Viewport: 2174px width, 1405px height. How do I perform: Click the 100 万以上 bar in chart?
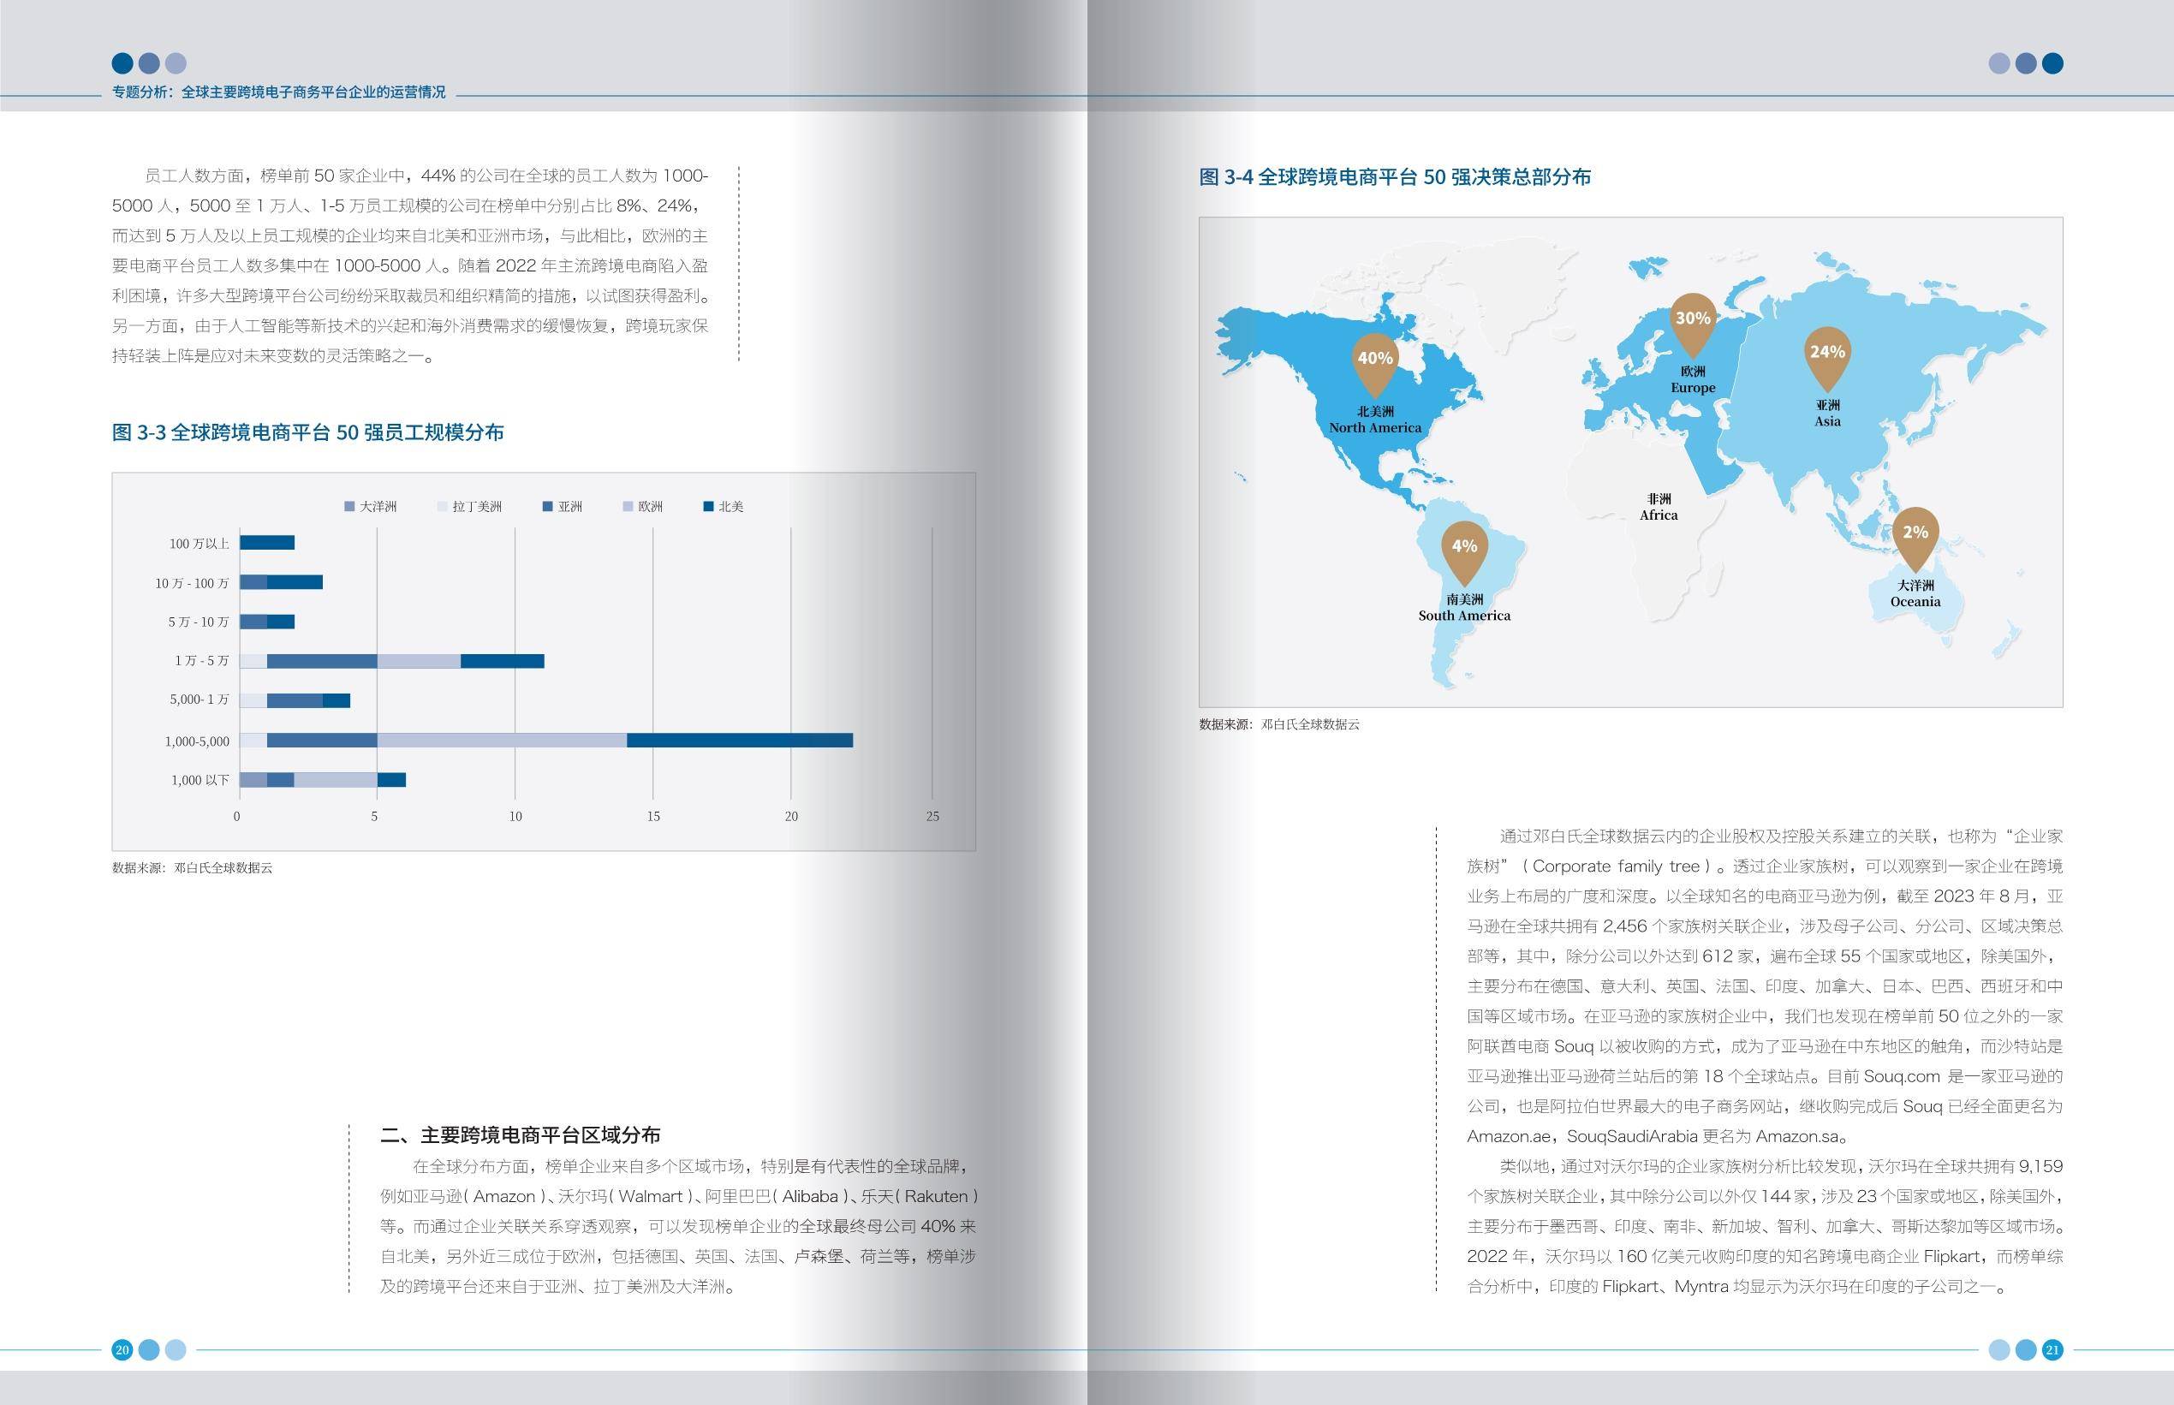267,543
